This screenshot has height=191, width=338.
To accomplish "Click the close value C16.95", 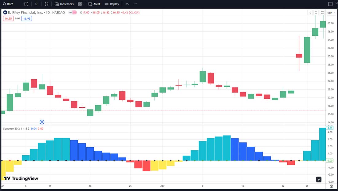I will [115, 13].
